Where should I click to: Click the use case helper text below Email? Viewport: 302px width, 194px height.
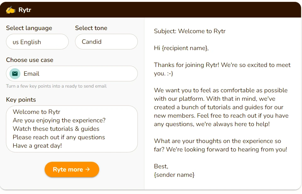click(56, 86)
